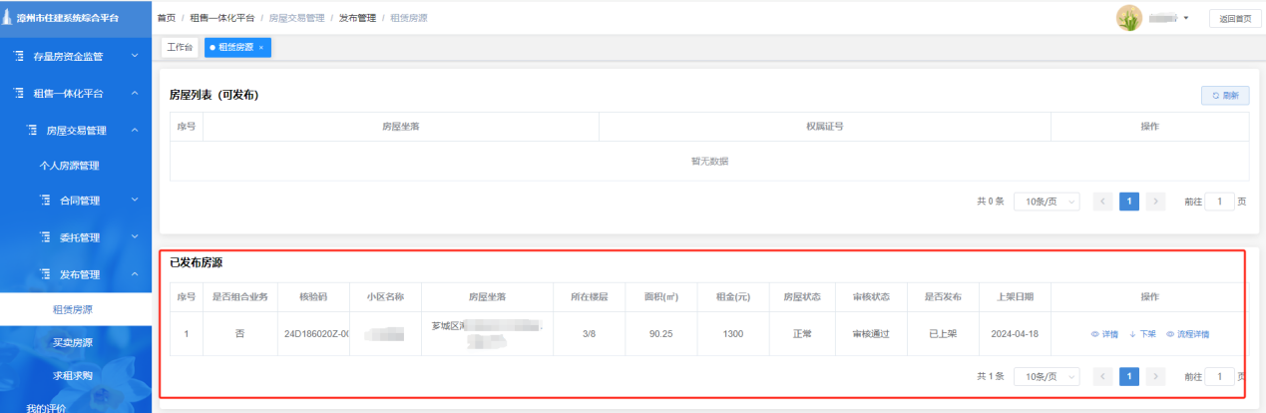Click the 前往 page input in 已发布房源
The height and width of the screenshot is (413, 1266).
coord(1219,377)
